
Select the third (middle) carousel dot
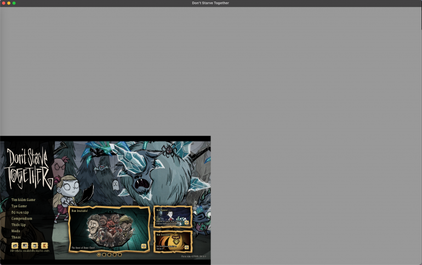click(x=109, y=255)
